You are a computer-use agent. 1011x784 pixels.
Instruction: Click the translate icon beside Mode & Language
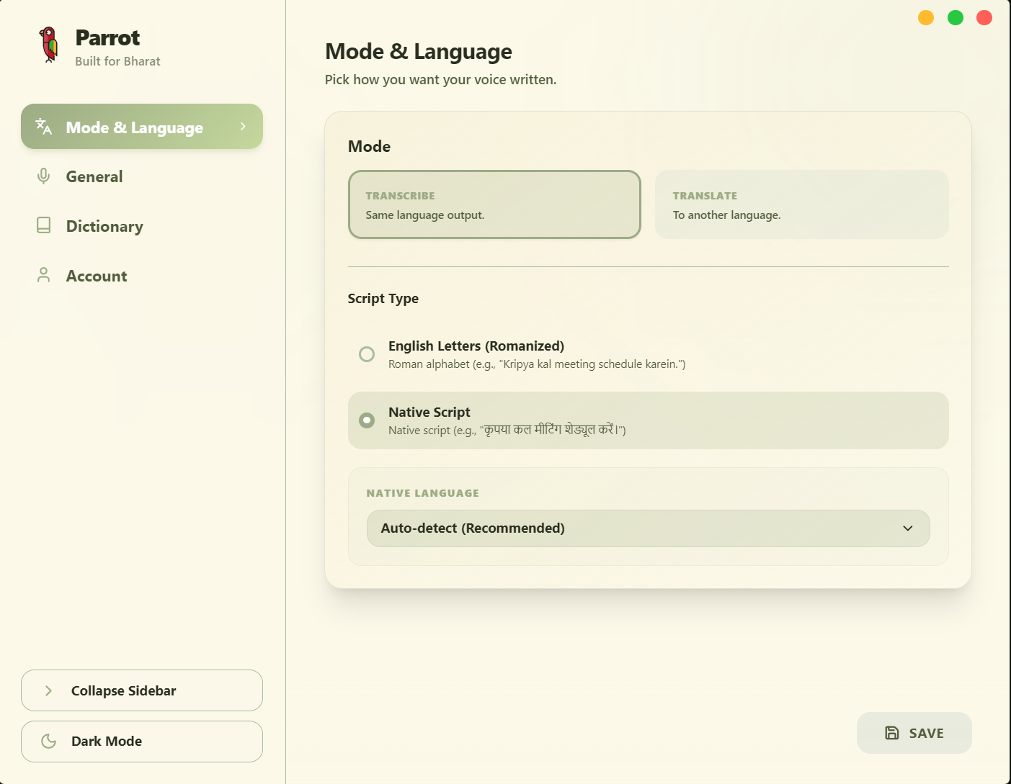click(43, 126)
